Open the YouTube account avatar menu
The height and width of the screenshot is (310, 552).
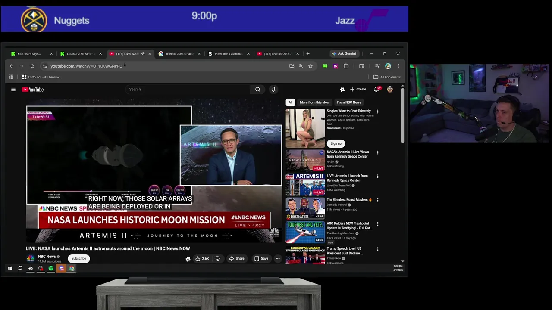[390, 89]
